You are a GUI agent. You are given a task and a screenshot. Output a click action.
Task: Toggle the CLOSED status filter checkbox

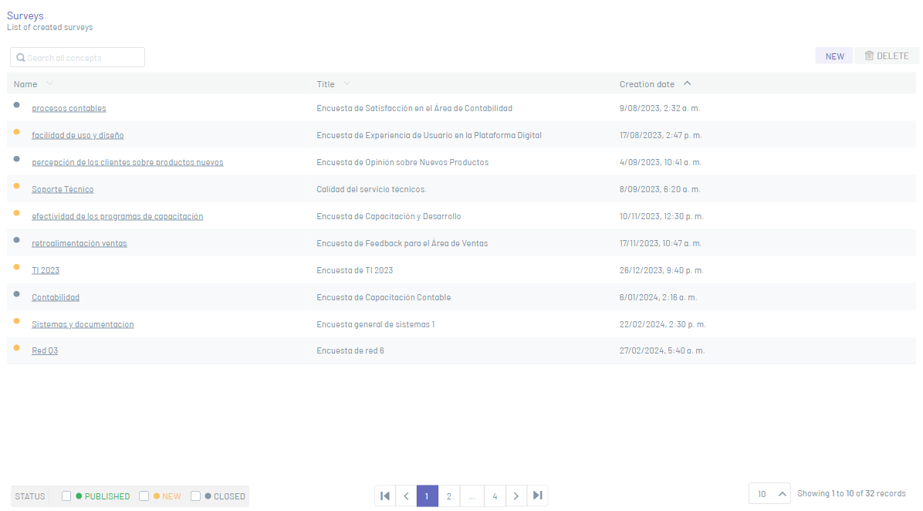click(x=196, y=496)
